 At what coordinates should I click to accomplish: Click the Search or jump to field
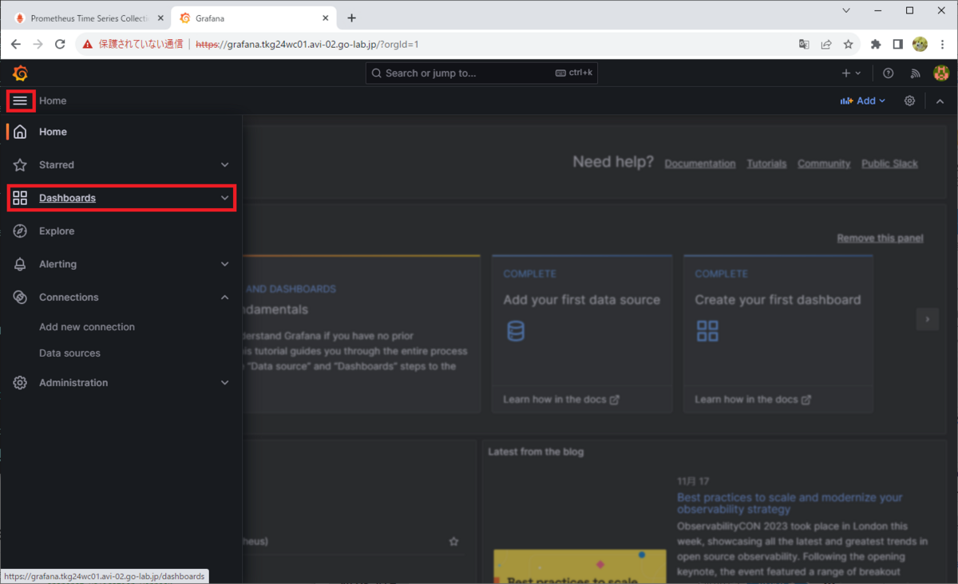coord(481,73)
